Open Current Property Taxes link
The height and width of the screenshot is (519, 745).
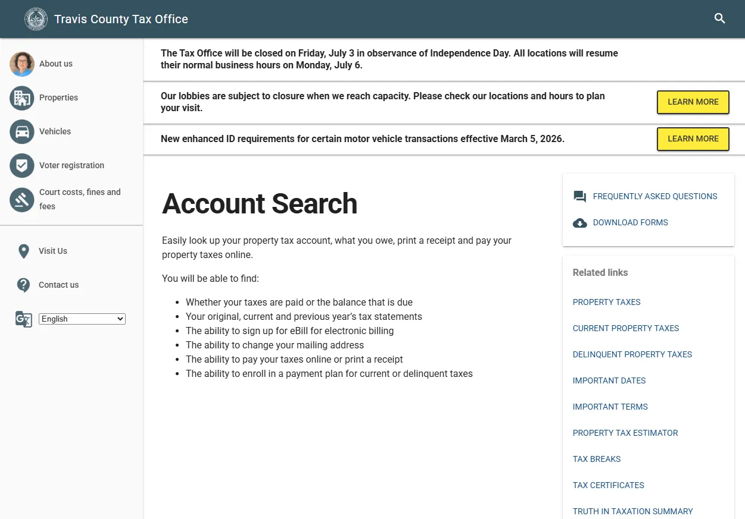click(x=626, y=328)
